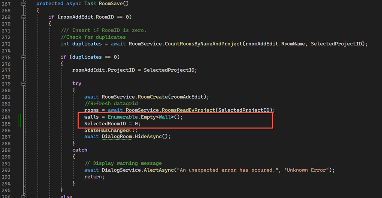Click line number 295

coord(6,190)
